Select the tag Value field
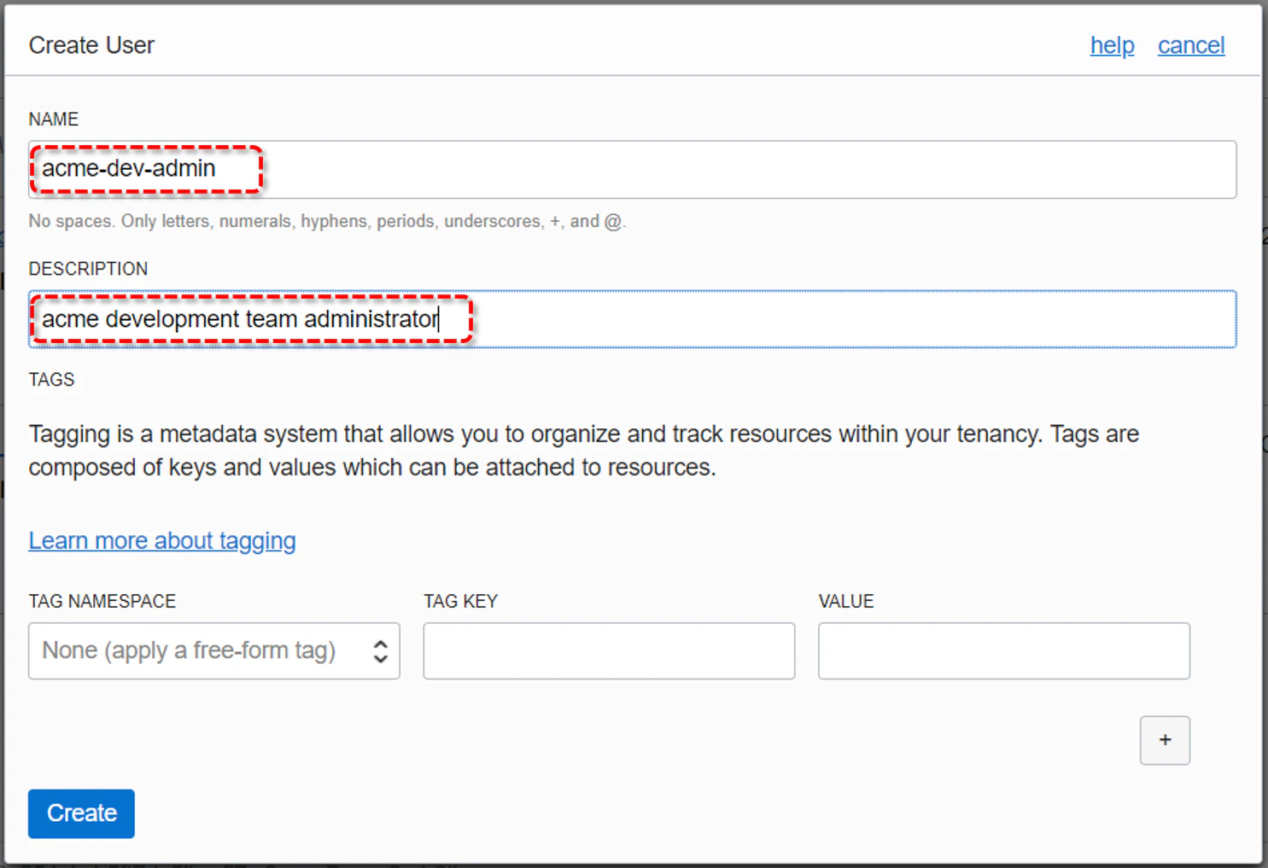The height and width of the screenshot is (868, 1268). coord(1004,651)
